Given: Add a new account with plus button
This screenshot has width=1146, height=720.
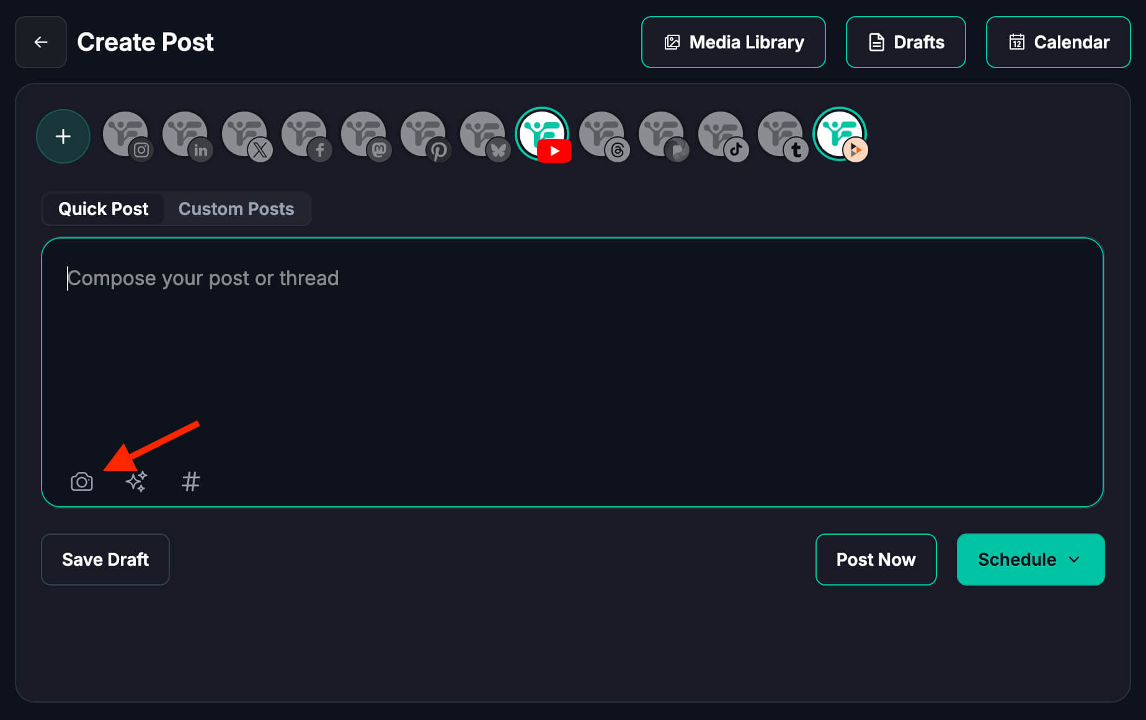Looking at the screenshot, I should pos(63,136).
